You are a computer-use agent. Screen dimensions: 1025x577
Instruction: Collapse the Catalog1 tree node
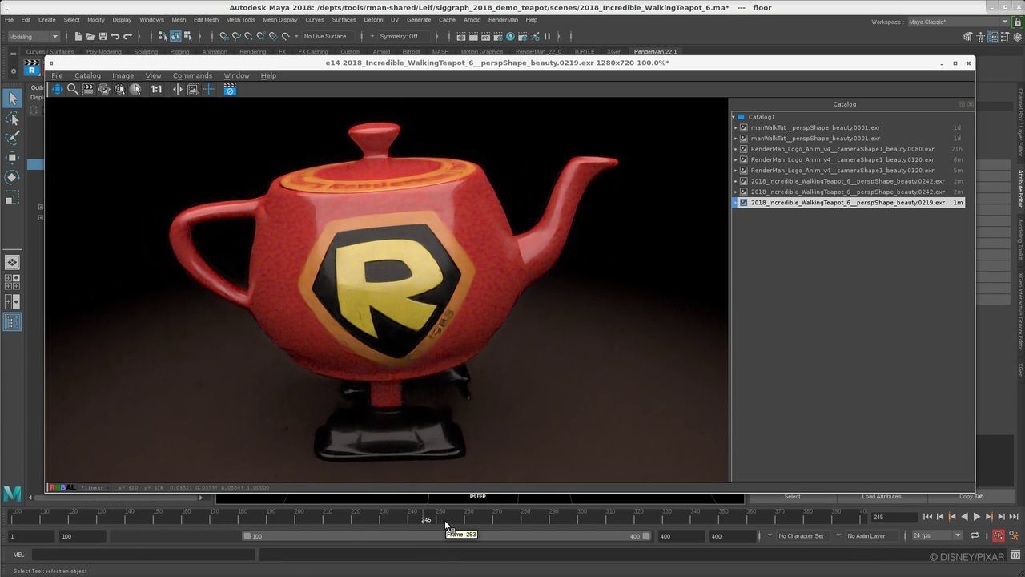coord(734,117)
